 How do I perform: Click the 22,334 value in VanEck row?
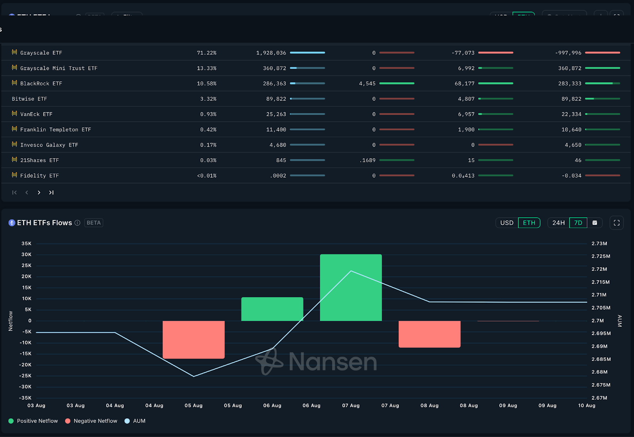coord(571,114)
